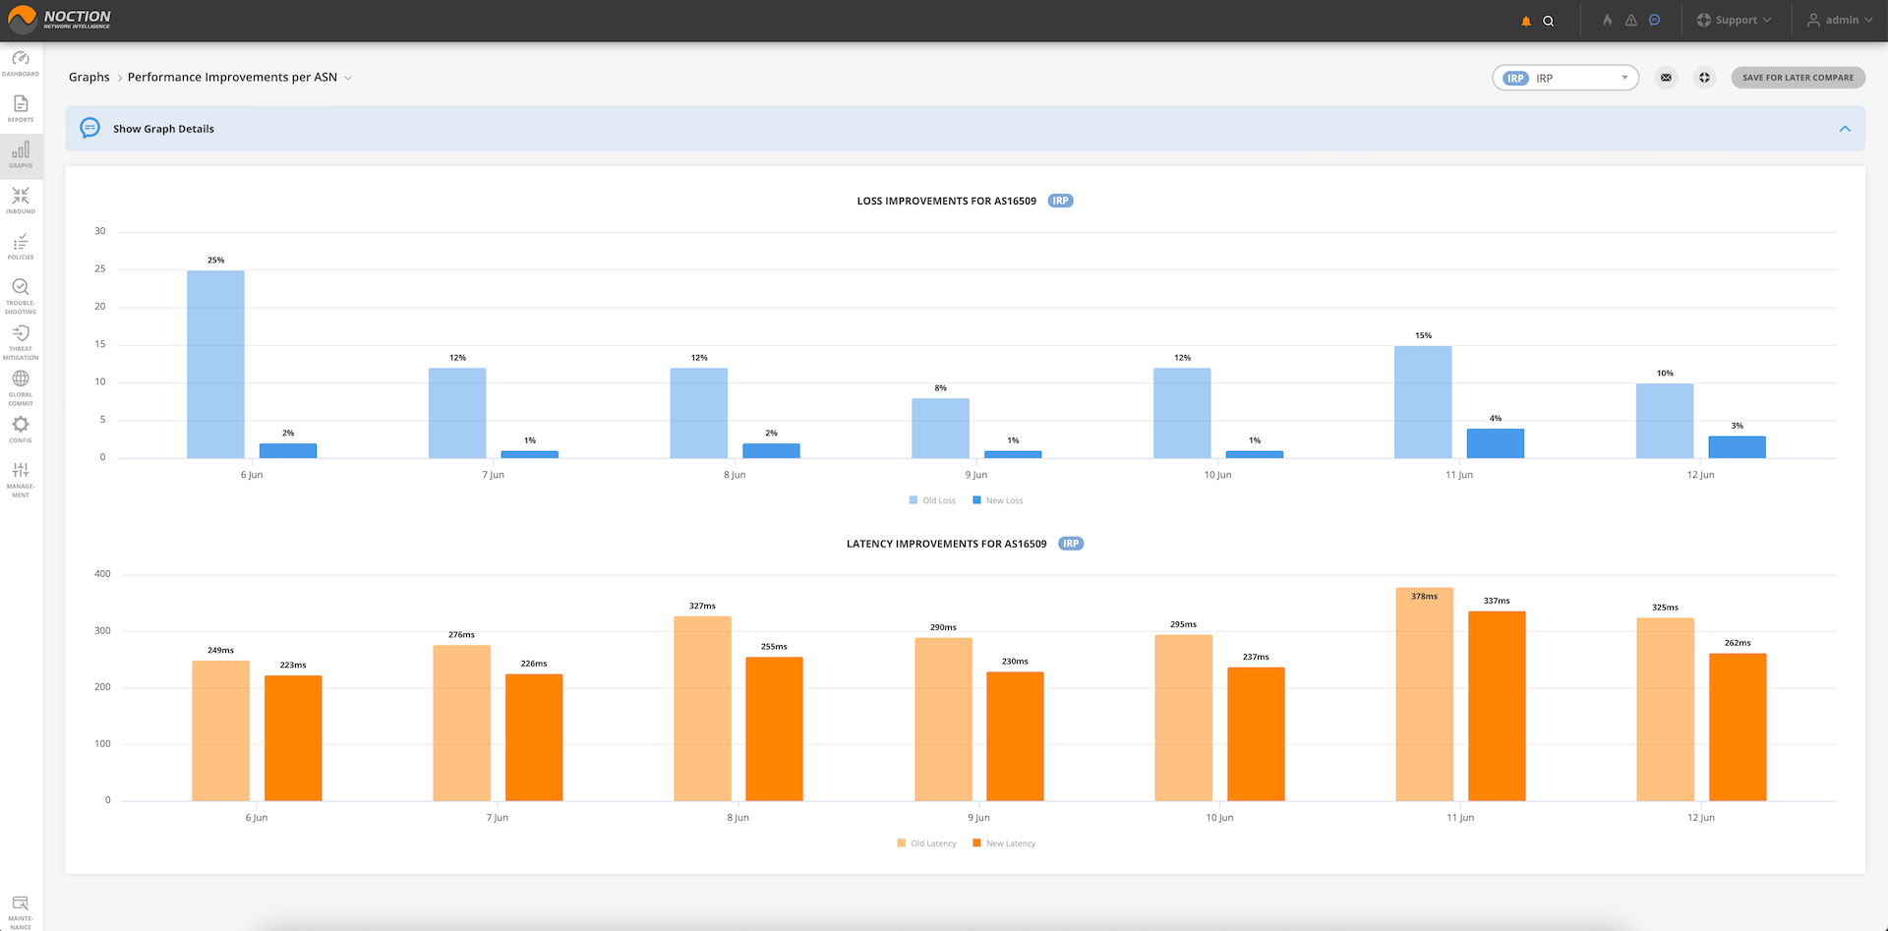1888x931 pixels.
Task: Click the 3% new loss bar for 12 Jun
Action: [1738, 447]
